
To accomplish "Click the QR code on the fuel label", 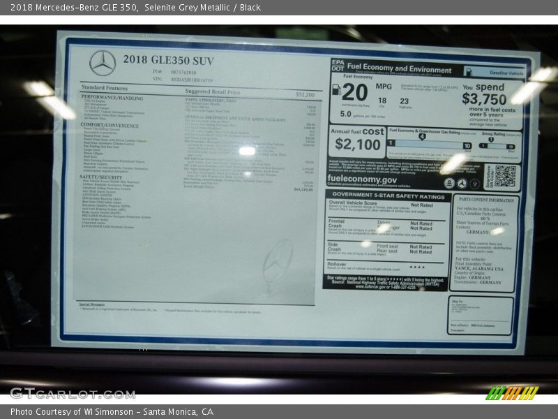I will [x=505, y=176].
